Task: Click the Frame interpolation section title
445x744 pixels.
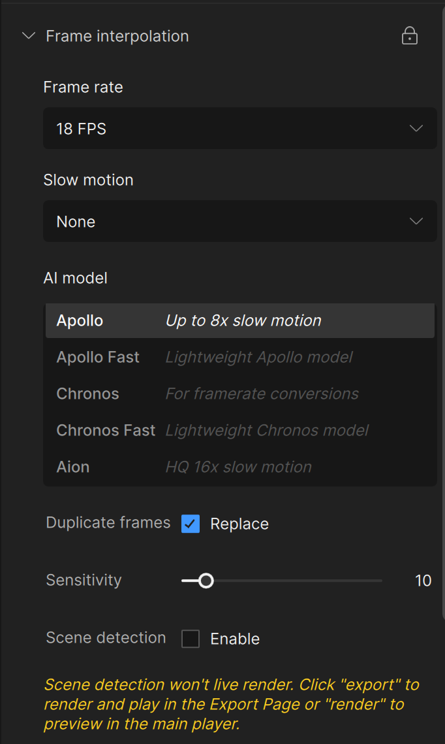Action: point(117,36)
